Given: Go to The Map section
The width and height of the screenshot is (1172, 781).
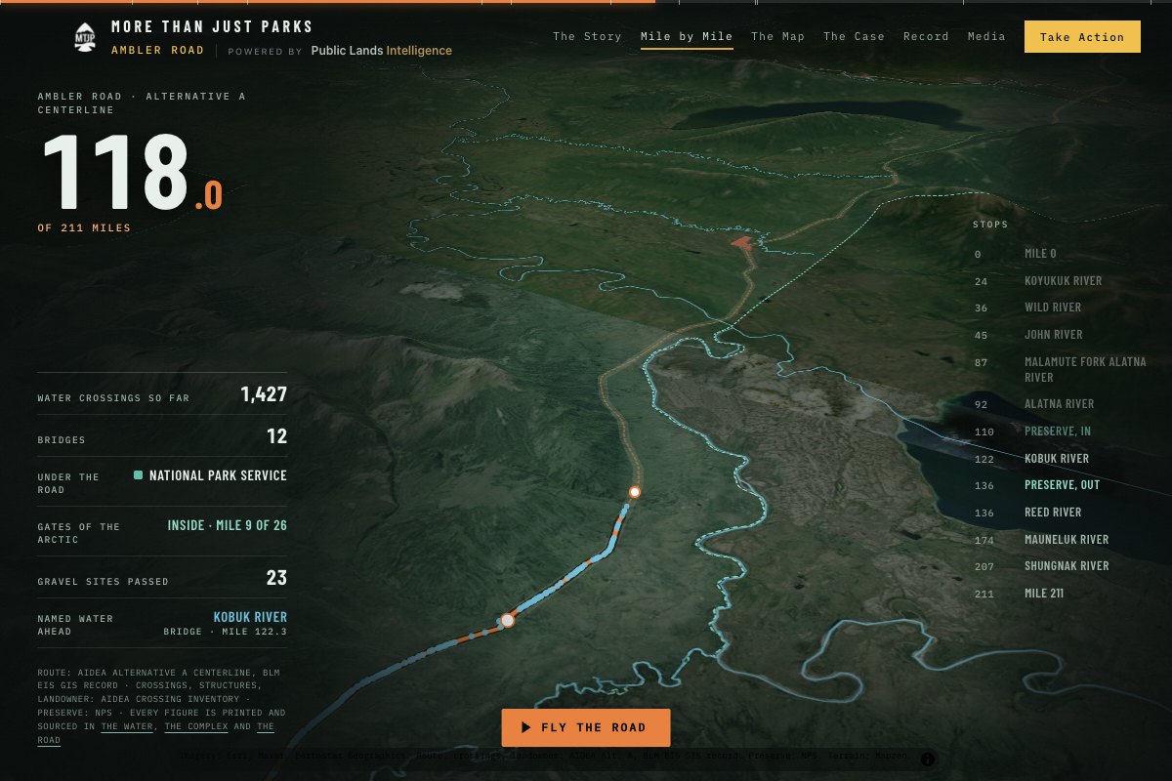Looking at the screenshot, I should pos(778,36).
